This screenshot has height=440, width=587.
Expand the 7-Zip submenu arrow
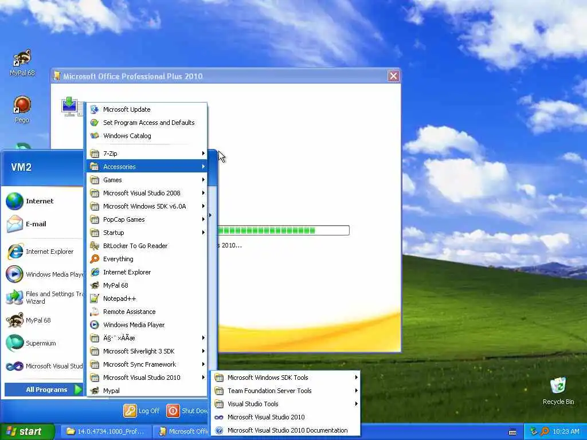(x=204, y=154)
